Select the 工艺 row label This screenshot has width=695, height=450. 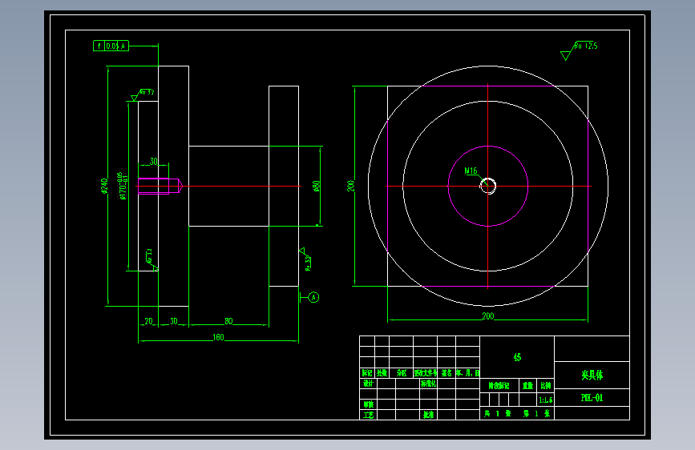click(368, 415)
